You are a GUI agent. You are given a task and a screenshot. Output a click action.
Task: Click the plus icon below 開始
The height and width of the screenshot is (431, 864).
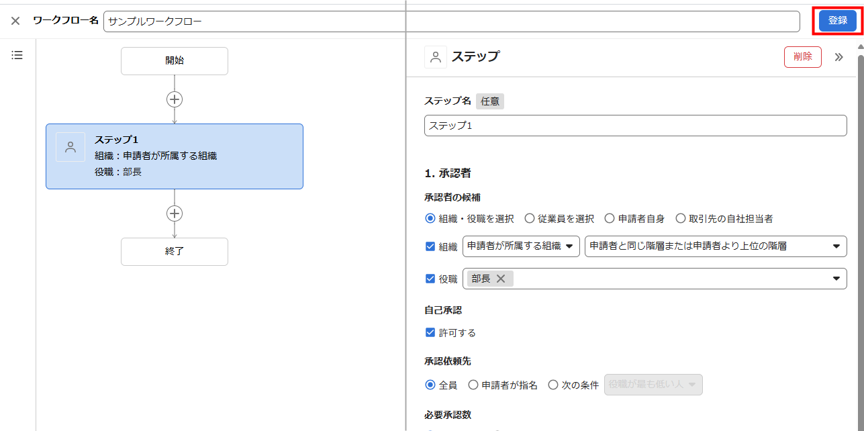tap(175, 99)
